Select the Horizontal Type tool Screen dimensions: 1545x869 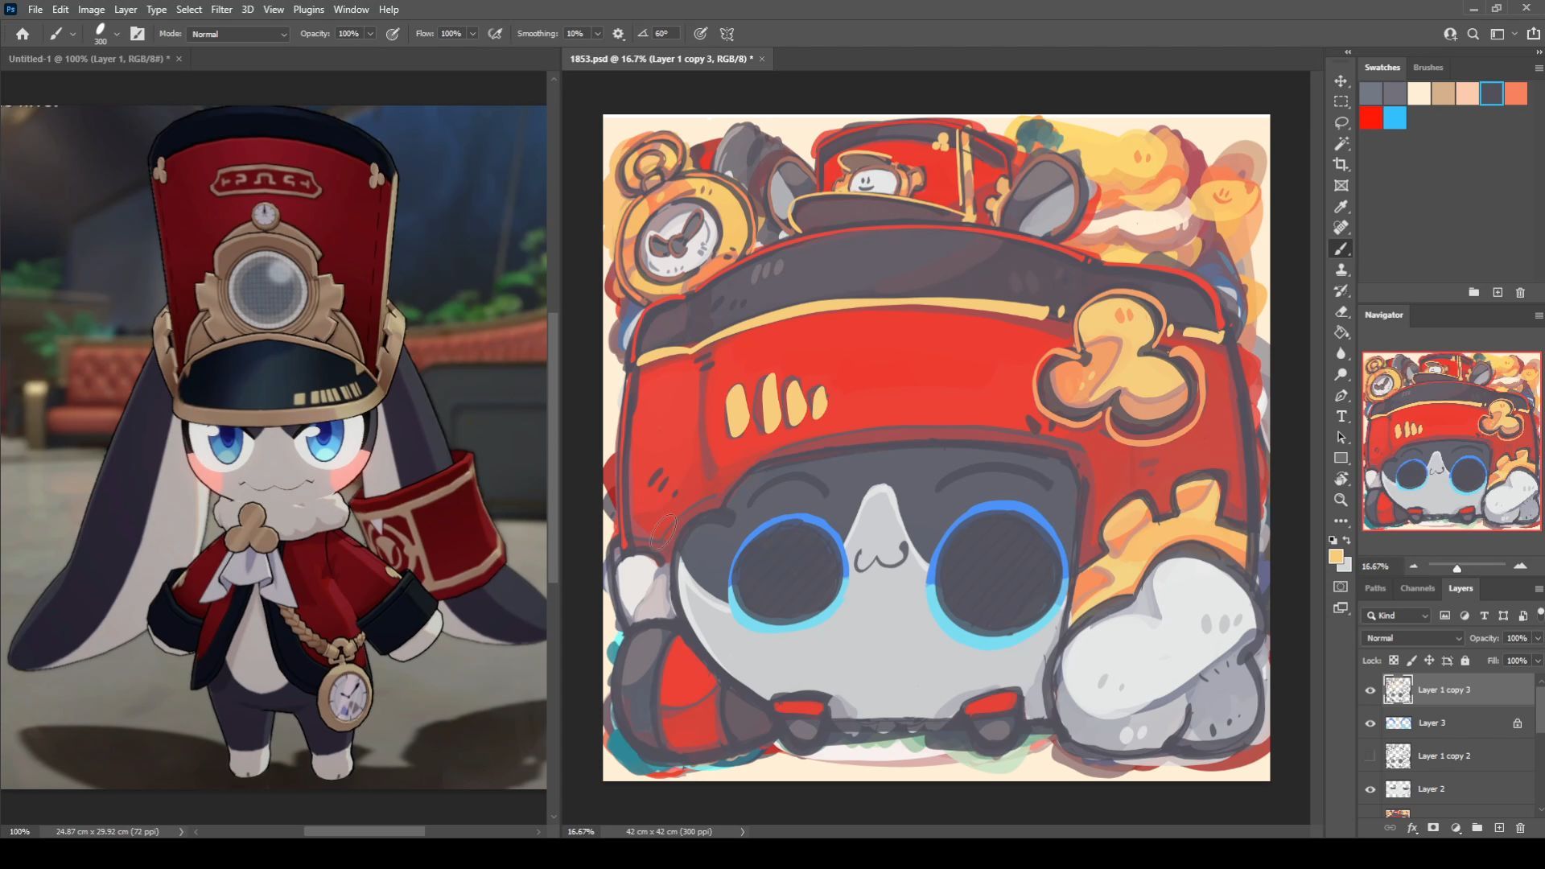tap(1341, 416)
